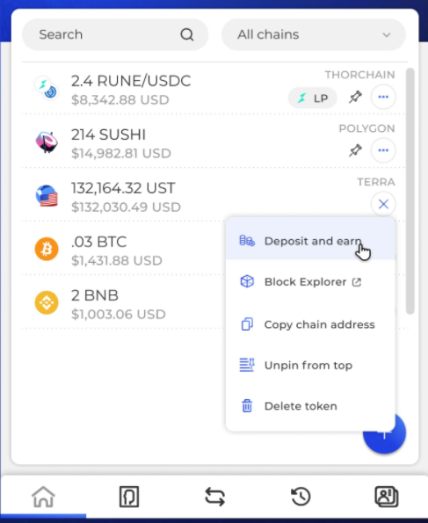Select the 2.4 RUNE/USDC amount text
The height and width of the screenshot is (523, 428).
click(x=131, y=81)
